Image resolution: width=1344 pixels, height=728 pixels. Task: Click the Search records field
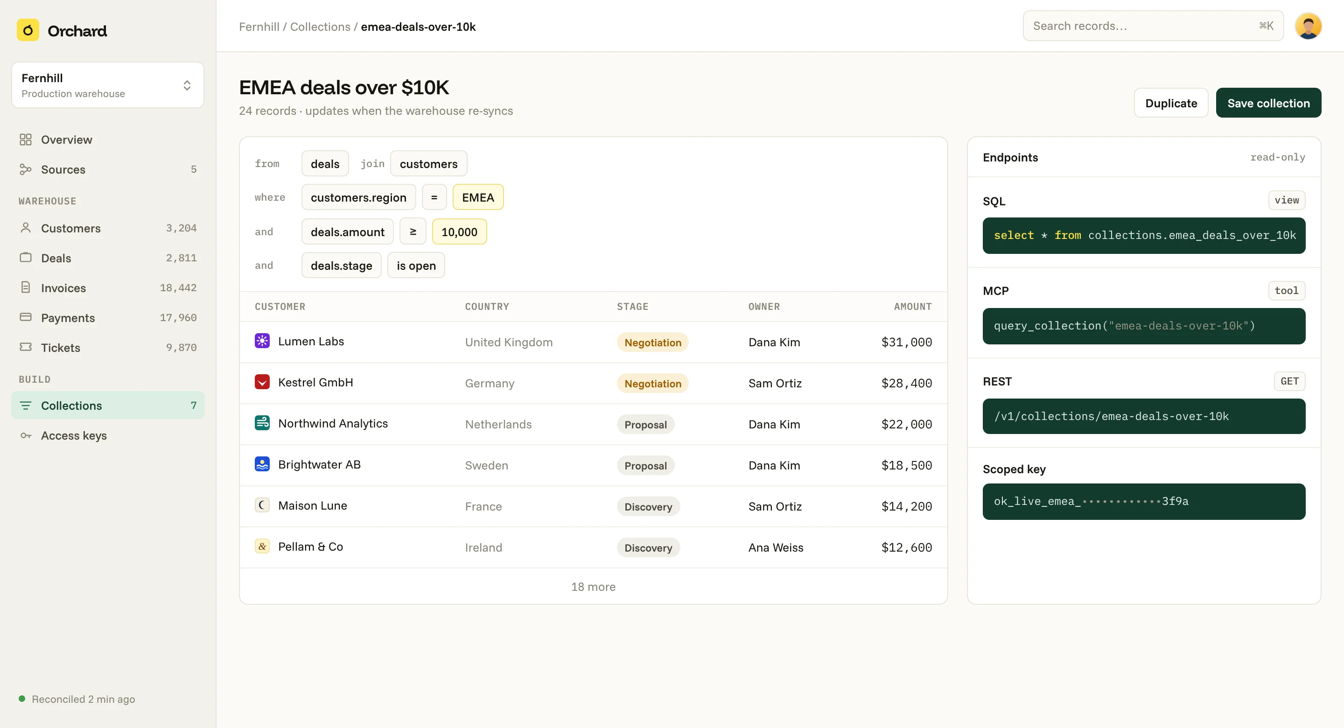click(x=1153, y=26)
